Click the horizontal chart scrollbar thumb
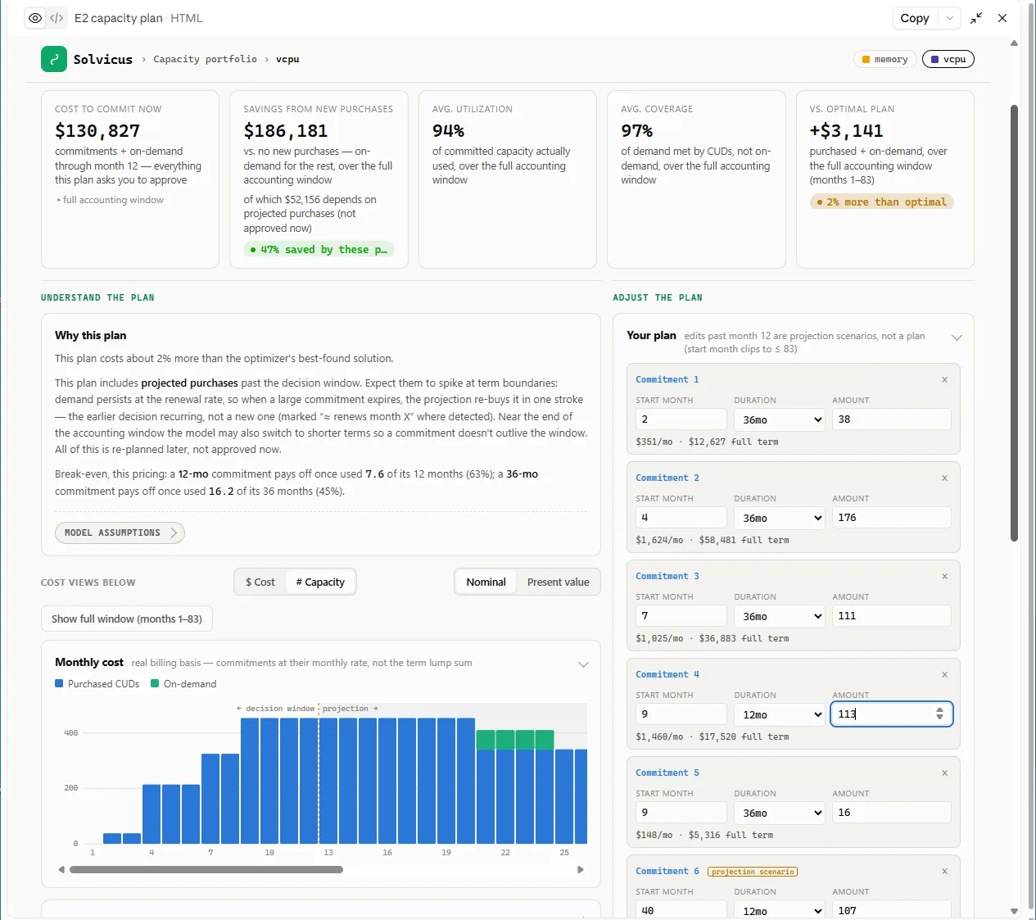This screenshot has height=920, width=1036. (206, 870)
